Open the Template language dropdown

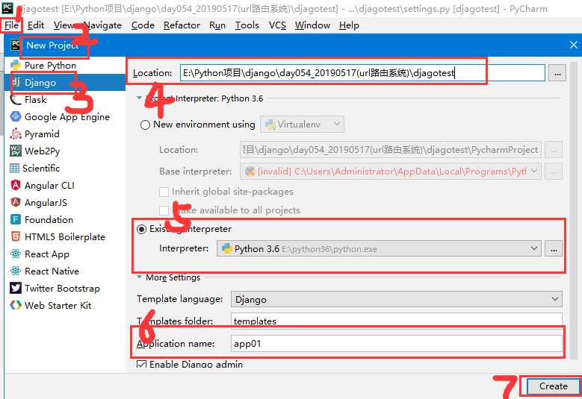pos(397,299)
